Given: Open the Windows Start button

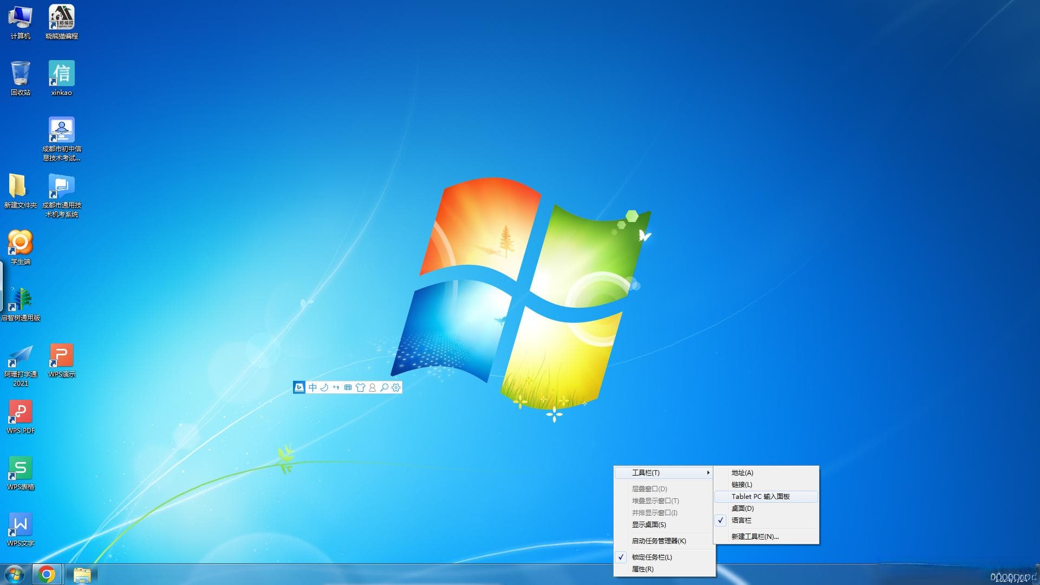Looking at the screenshot, I should point(15,574).
